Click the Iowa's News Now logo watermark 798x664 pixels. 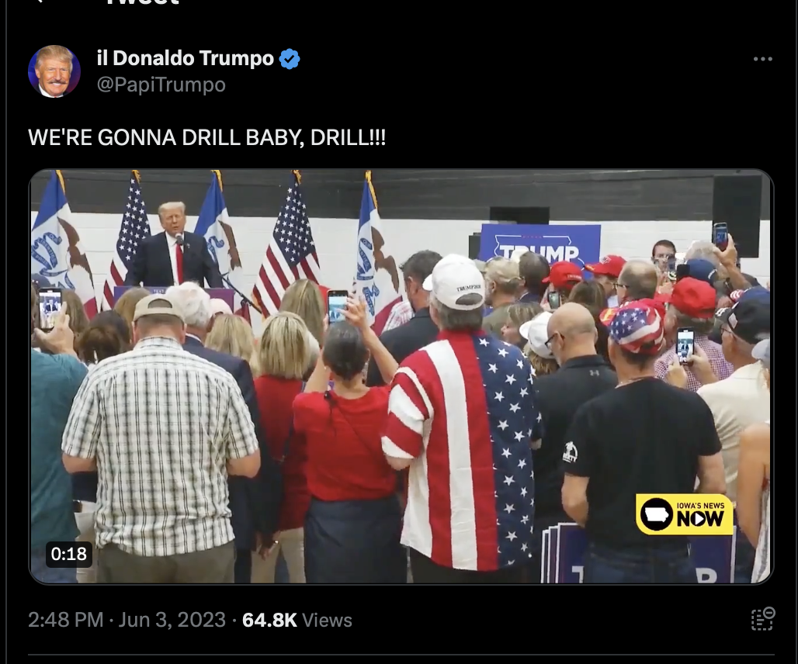(x=684, y=514)
